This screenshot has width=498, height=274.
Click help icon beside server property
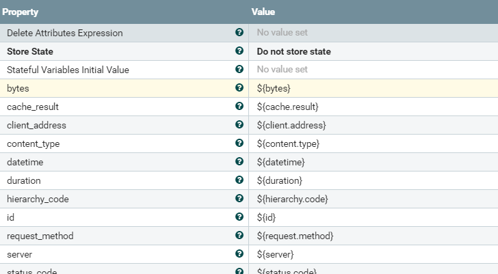coord(239,254)
